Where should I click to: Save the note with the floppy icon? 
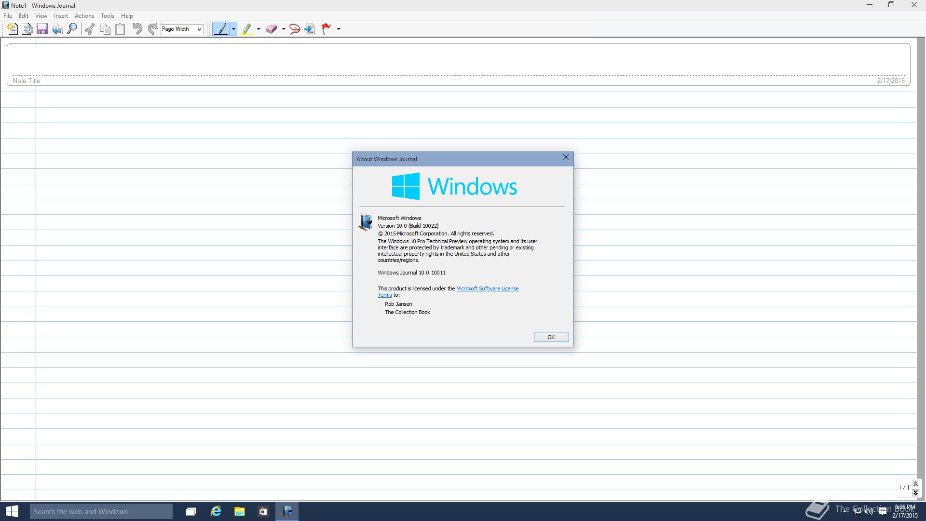(x=42, y=29)
